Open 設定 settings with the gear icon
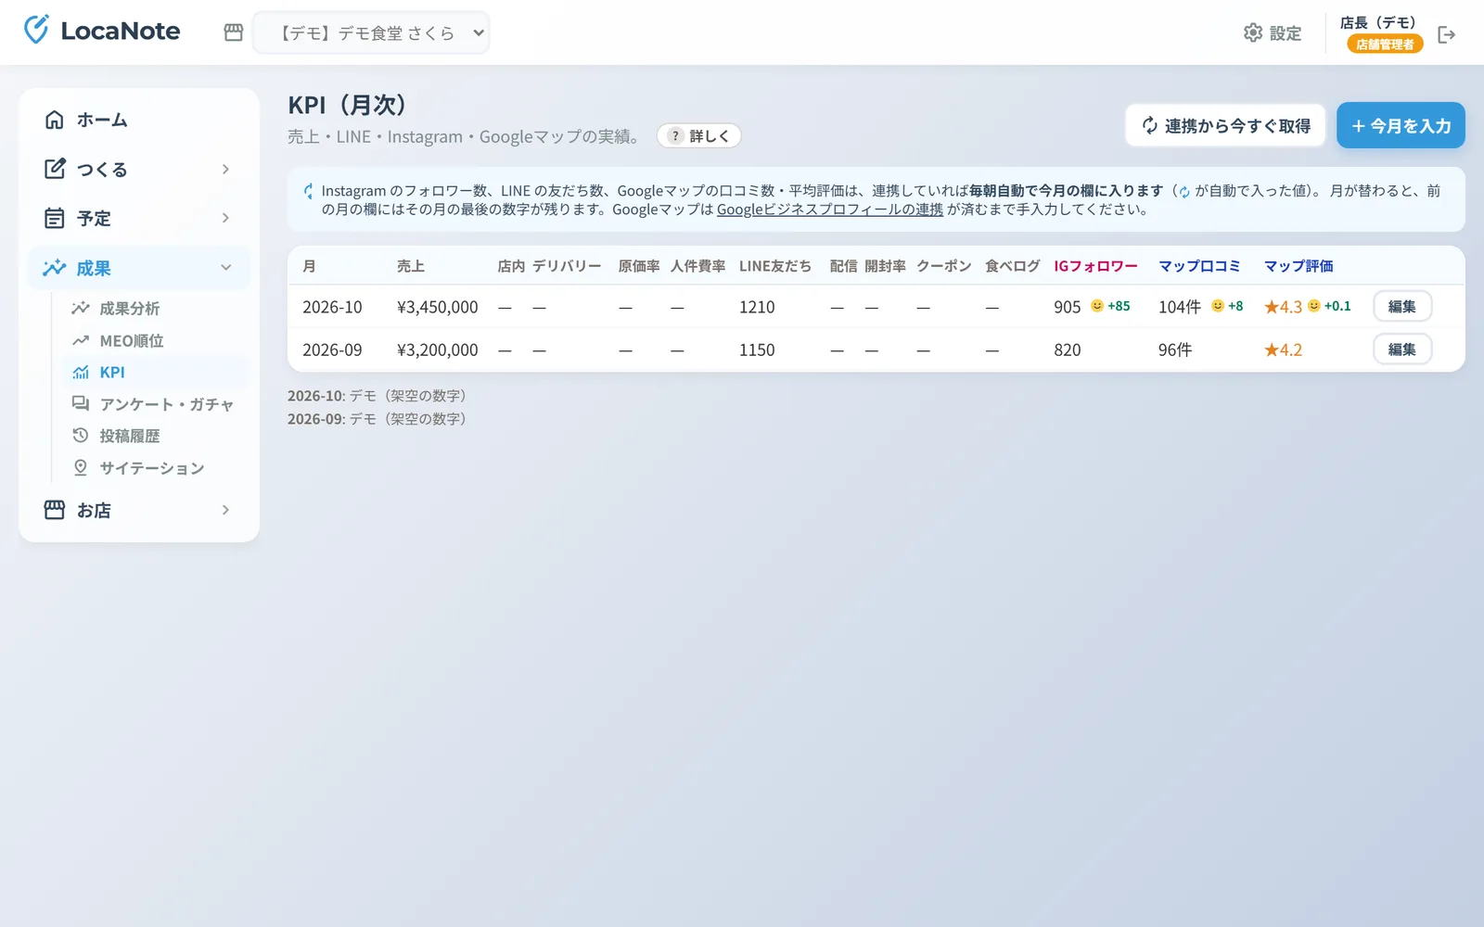 tap(1273, 32)
